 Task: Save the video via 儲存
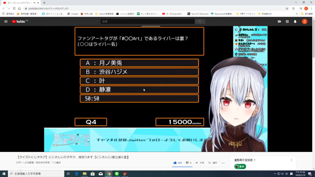[213, 163]
